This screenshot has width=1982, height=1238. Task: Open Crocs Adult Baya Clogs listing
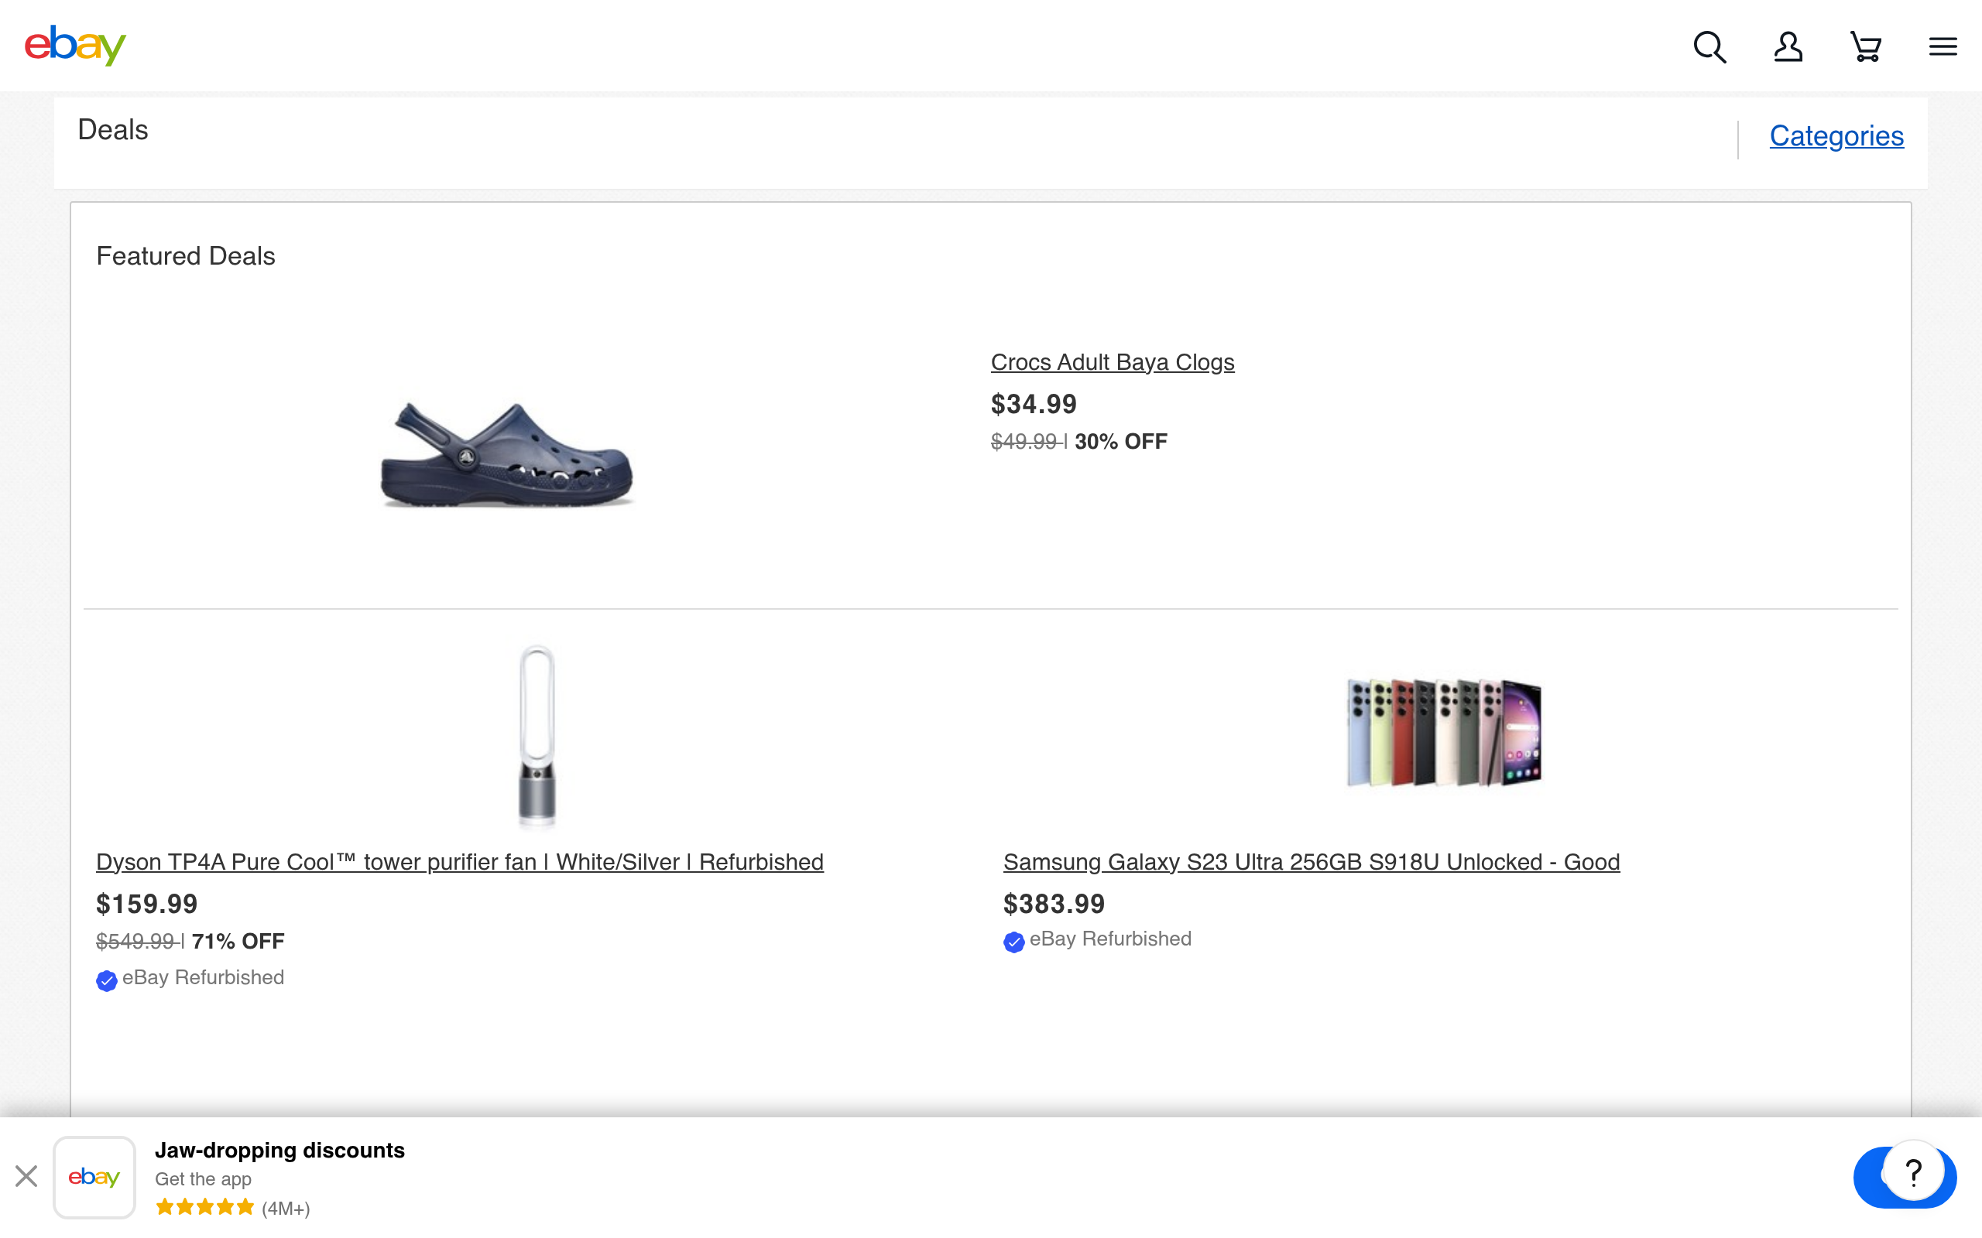[1113, 362]
